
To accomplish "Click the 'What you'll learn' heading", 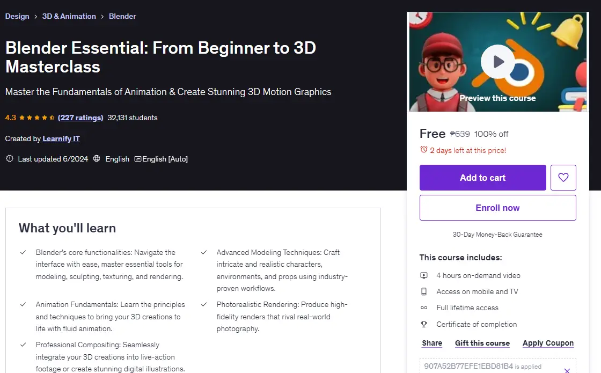I will (67, 228).
